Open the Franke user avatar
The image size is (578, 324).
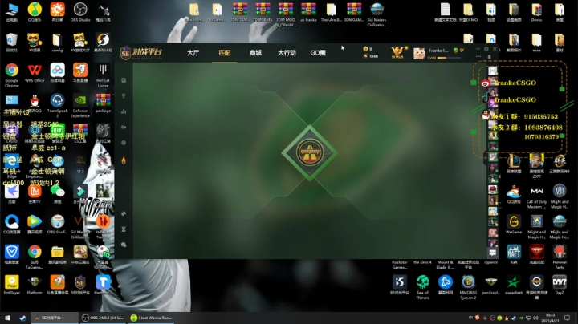click(419, 54)
